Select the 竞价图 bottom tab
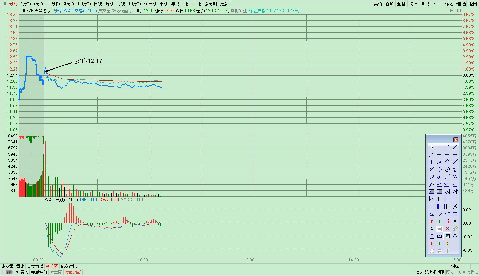Image resolution: width=479 pixels, height=276 pixels. [x=52, y=267]
